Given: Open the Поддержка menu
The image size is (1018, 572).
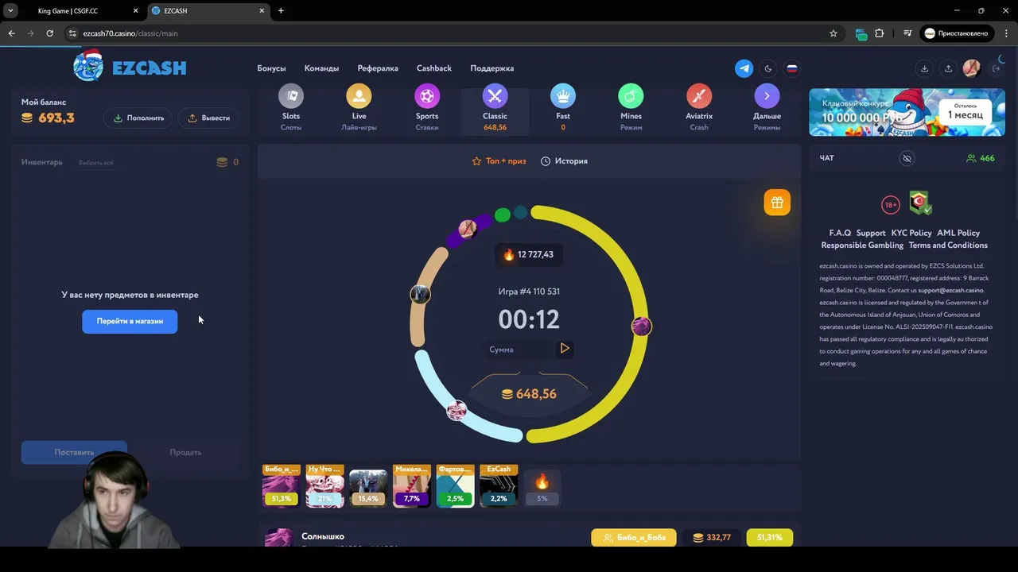Looking at the screenshot, I should point(492,68).
